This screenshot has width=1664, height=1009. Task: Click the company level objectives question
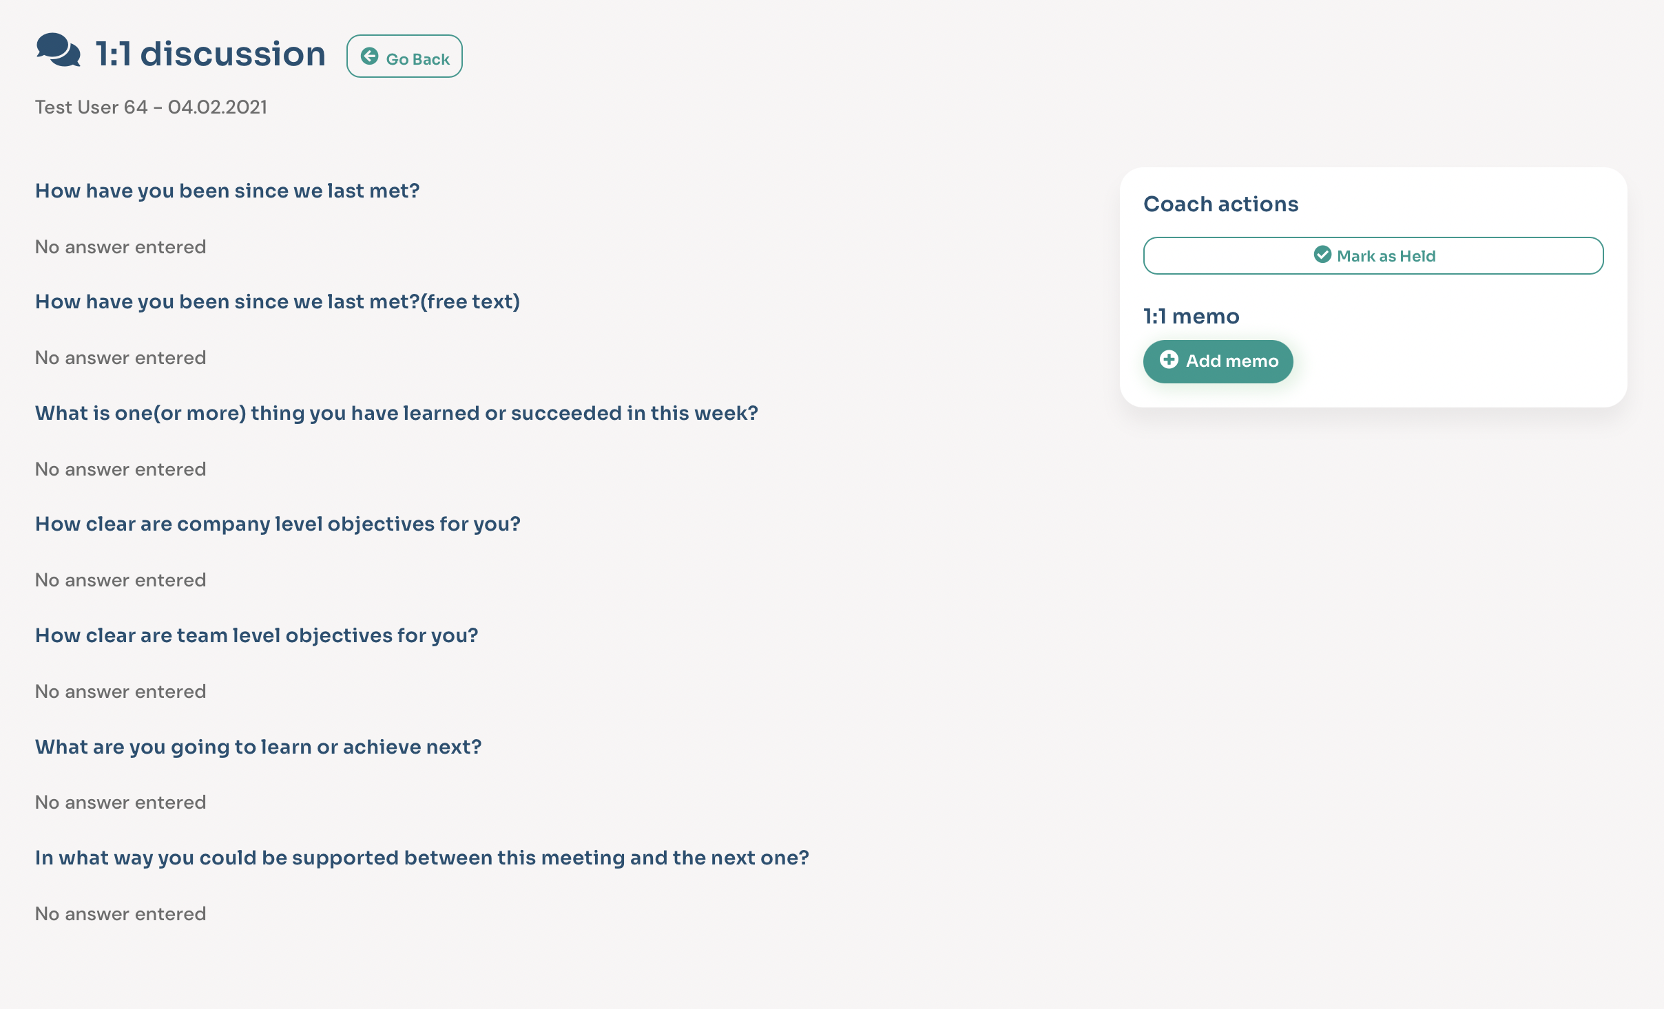[x=278, y=524]
